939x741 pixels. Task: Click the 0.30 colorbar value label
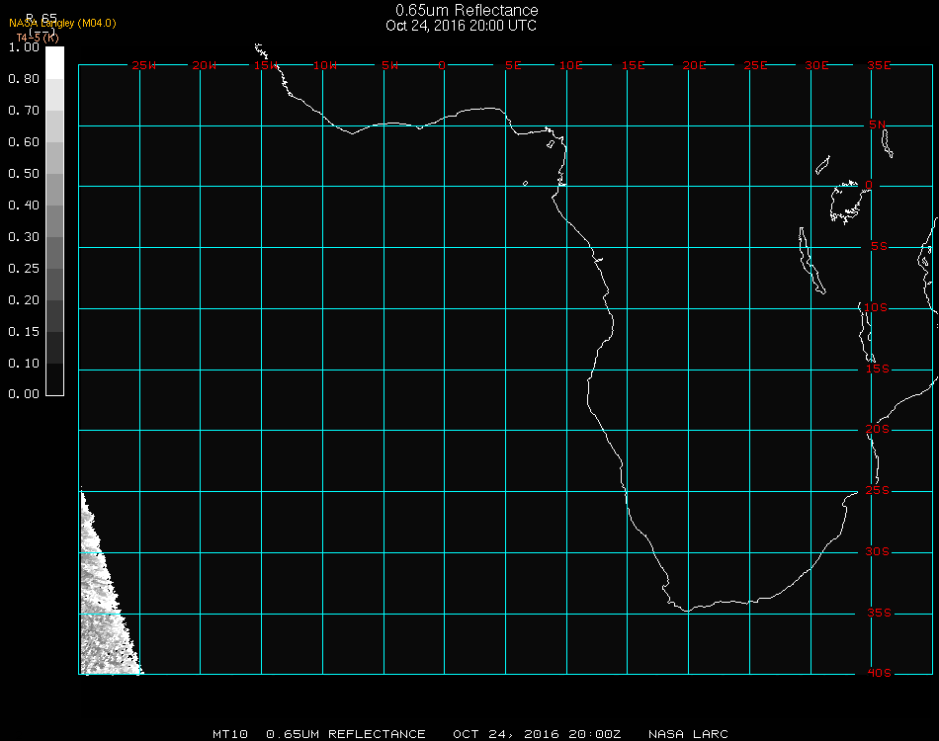coord(24,238)
